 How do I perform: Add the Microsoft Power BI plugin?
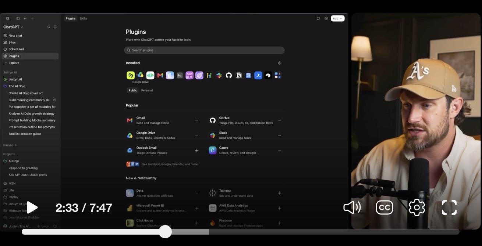tap(197, 208)
